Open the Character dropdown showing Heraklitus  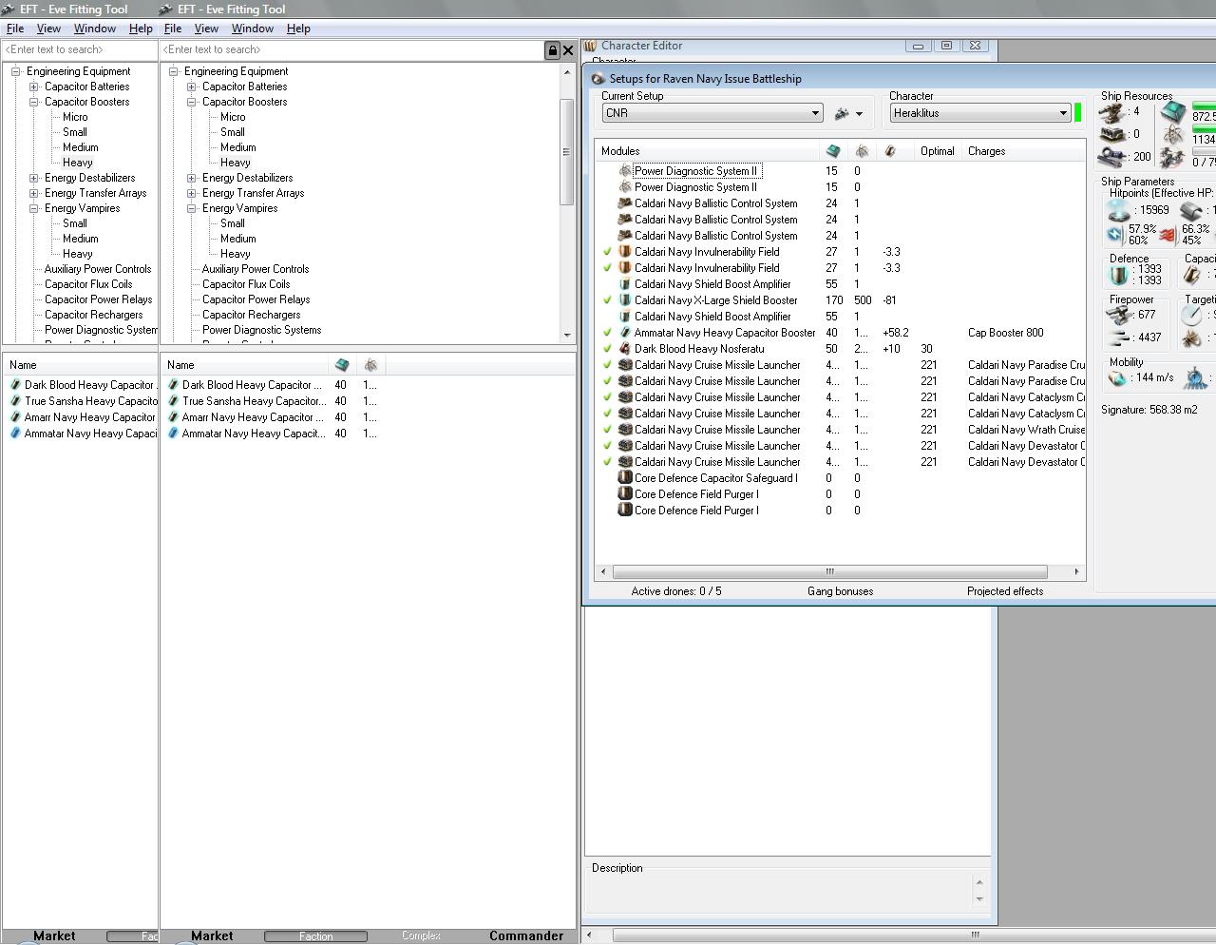click(x=980, y=113)
